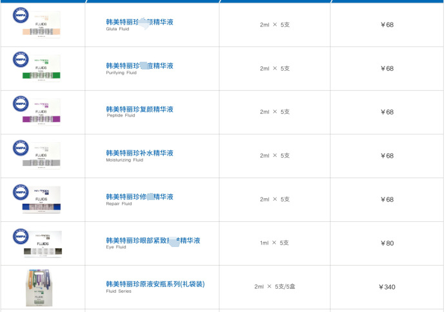Open product name above Eye Fluid

click(153, 241)
